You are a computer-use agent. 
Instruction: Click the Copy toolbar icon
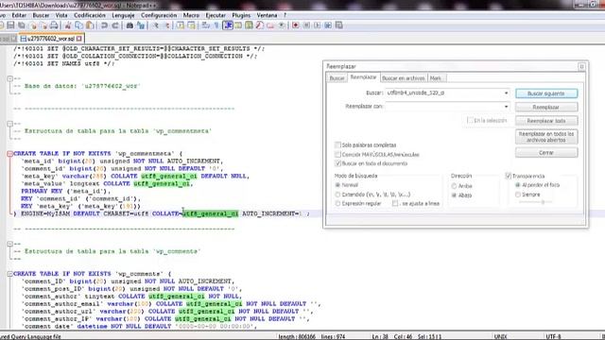[x=78, y=25]
